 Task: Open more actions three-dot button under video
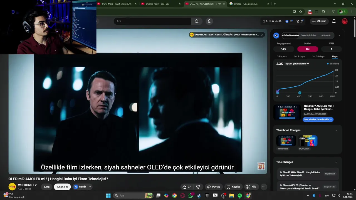(264, 187)
